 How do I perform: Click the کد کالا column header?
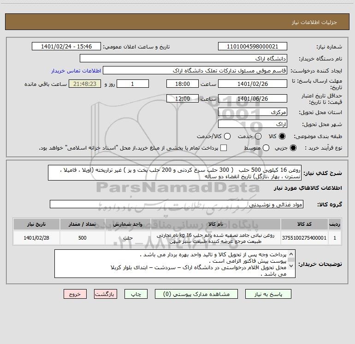[x=304, y=224]
